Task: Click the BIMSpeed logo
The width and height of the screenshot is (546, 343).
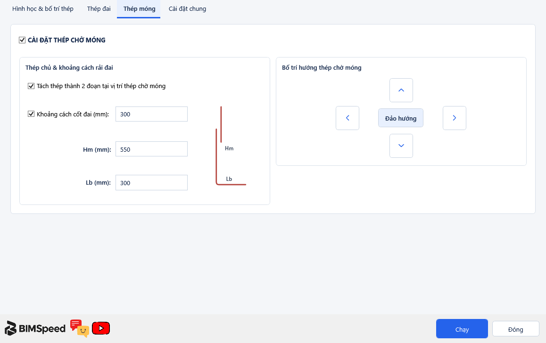Action: pos(35,328)
